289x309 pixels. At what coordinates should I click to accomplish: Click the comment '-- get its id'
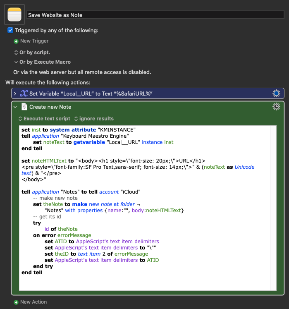click(47, 217)
